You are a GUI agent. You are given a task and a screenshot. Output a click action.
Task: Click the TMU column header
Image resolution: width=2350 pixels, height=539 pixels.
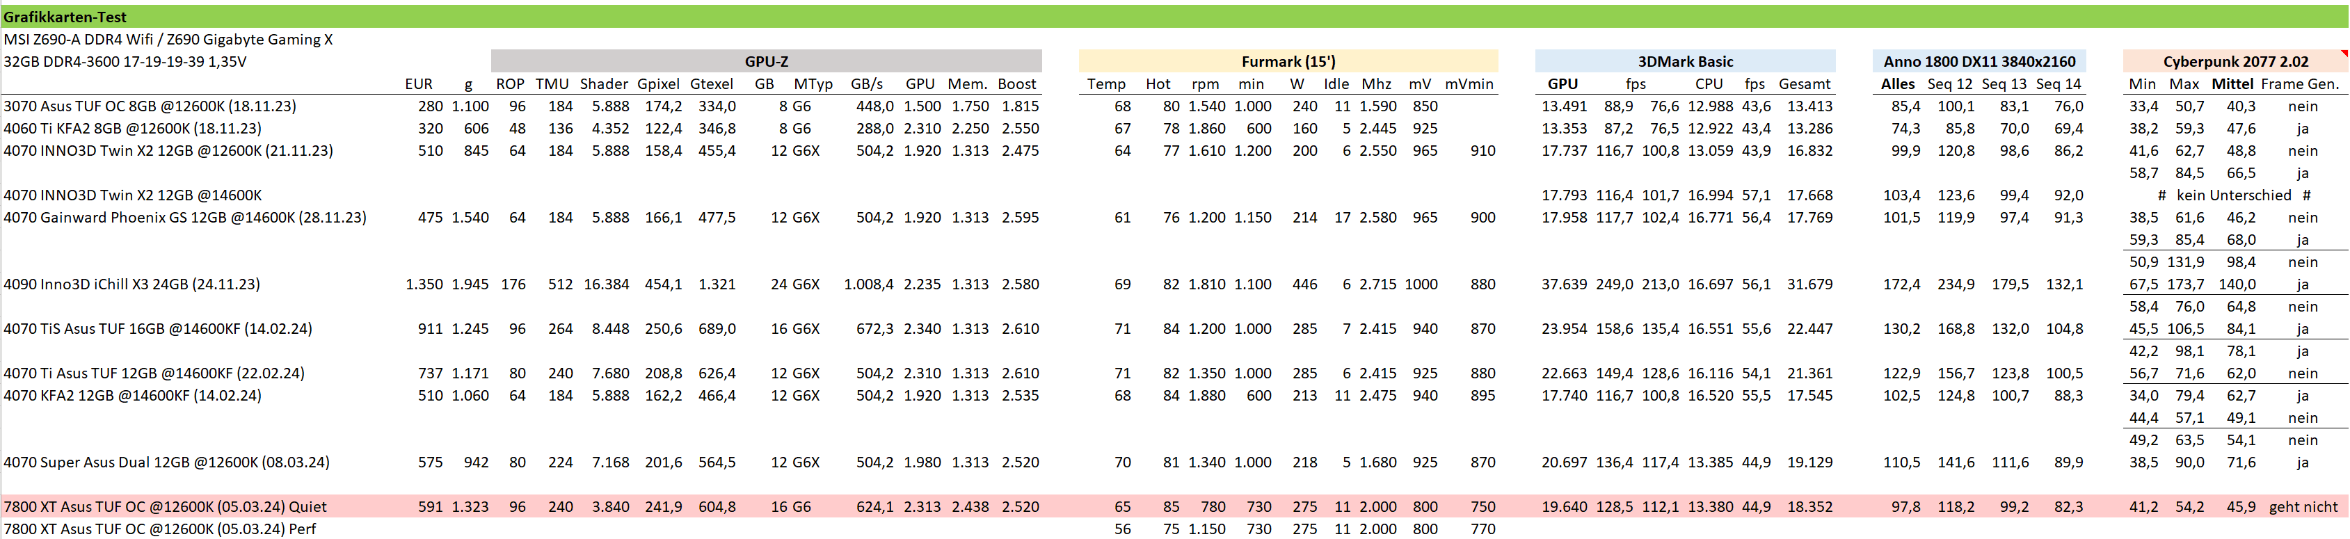552,84
